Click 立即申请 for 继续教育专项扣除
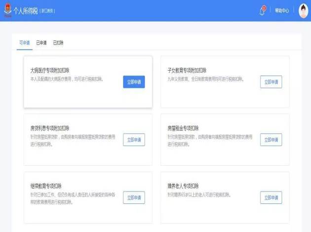This screenshot has width=311, height=232. pyautogui.click(x=134, y=197)
